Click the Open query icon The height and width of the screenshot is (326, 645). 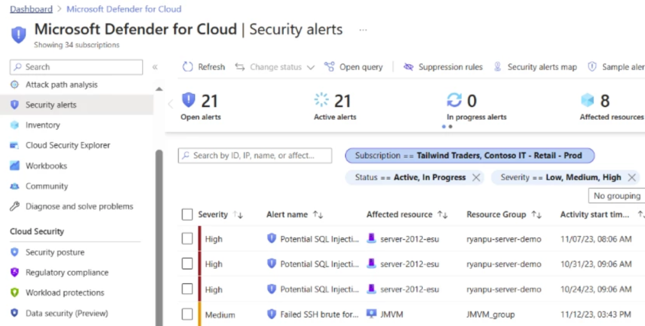tap(329, 67)
